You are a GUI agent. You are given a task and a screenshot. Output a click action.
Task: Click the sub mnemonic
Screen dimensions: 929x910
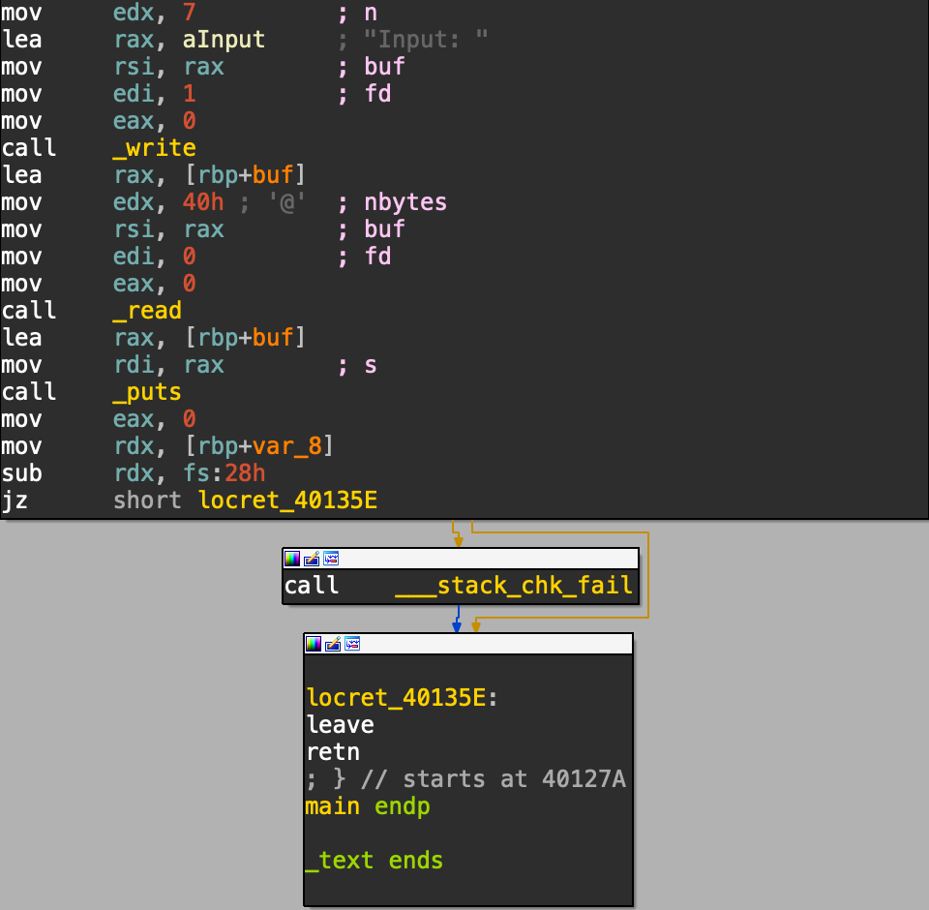point(22,473)
